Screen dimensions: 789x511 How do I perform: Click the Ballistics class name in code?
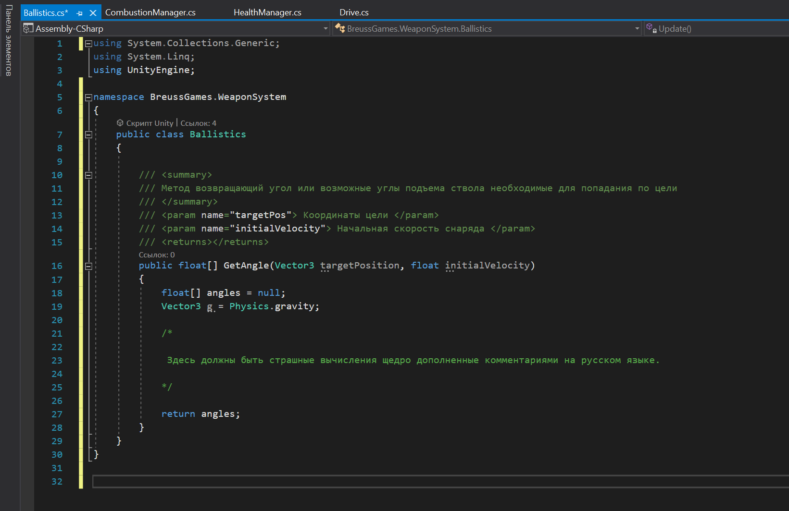218,134
